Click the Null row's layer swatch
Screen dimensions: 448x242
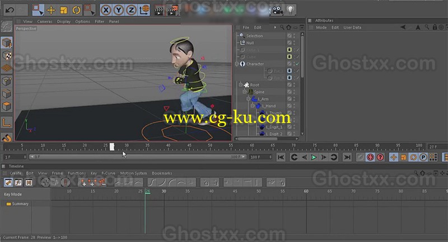click(x=290, y=43)
